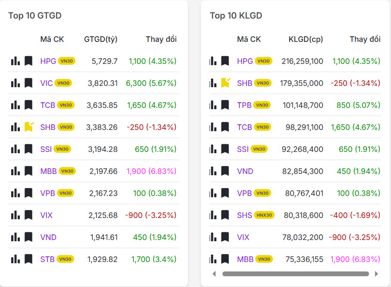Screen dimensions: 391x287
Task: Toggle TCB bookmark in Top 10 GTGD
Action: tap(28, 105)
